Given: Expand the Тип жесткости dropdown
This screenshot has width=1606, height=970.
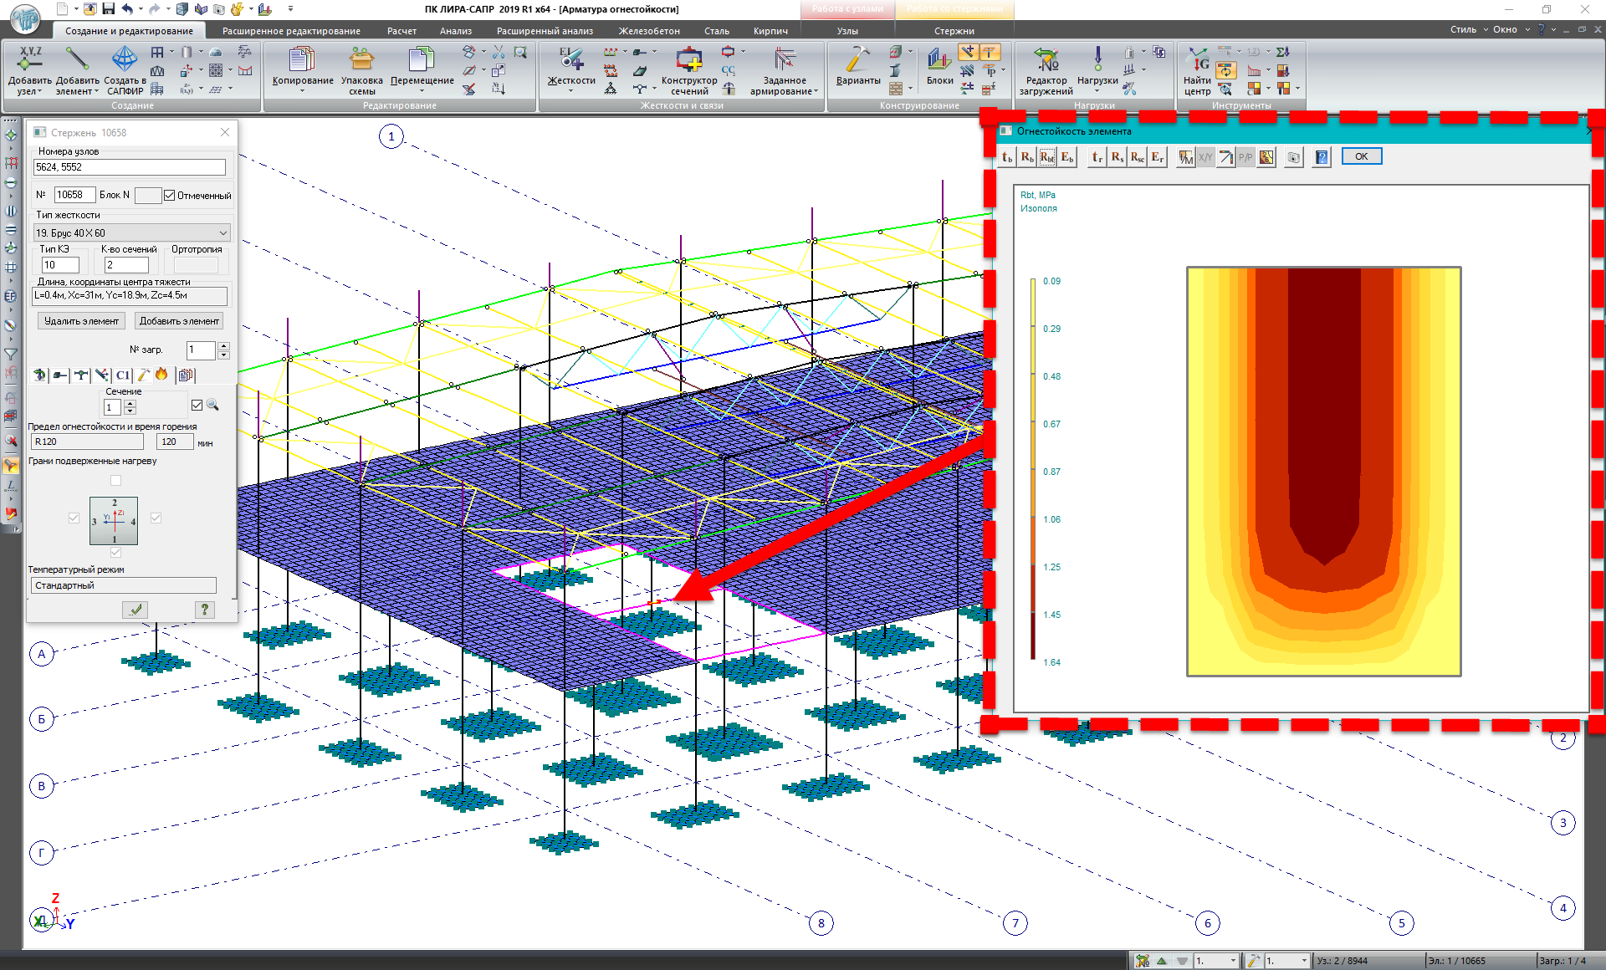Looking at the screenshot, I should [x=222, y=233].
